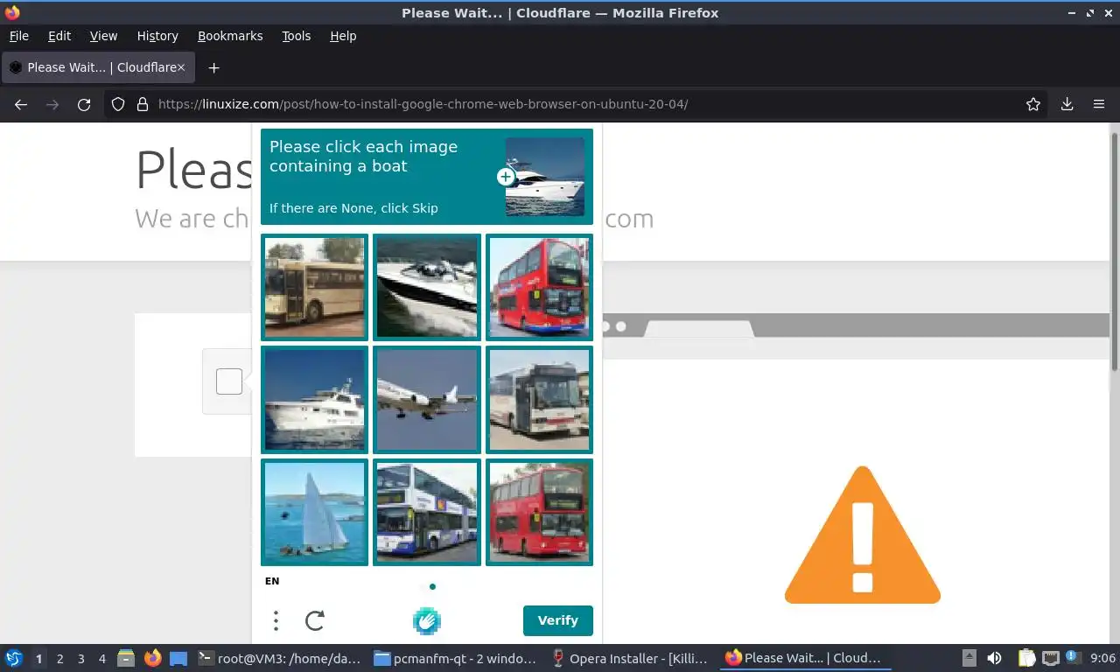Viewport: 1120px width, 672px height.
Task: Select the airplane image
Action: tap(427, 400)
